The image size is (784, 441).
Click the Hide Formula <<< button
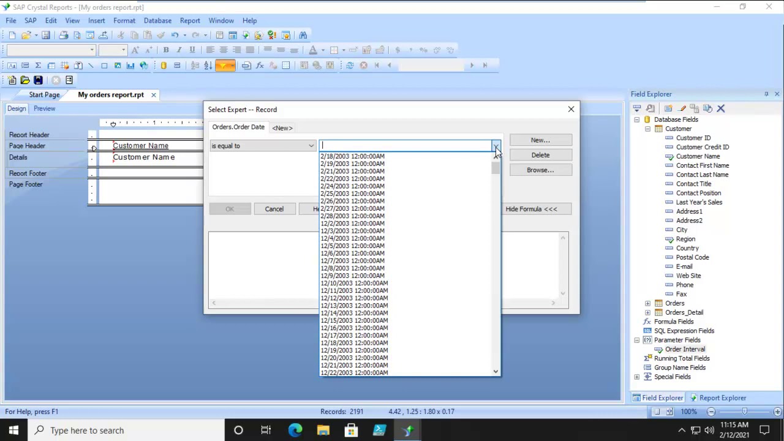coord(532,209)
